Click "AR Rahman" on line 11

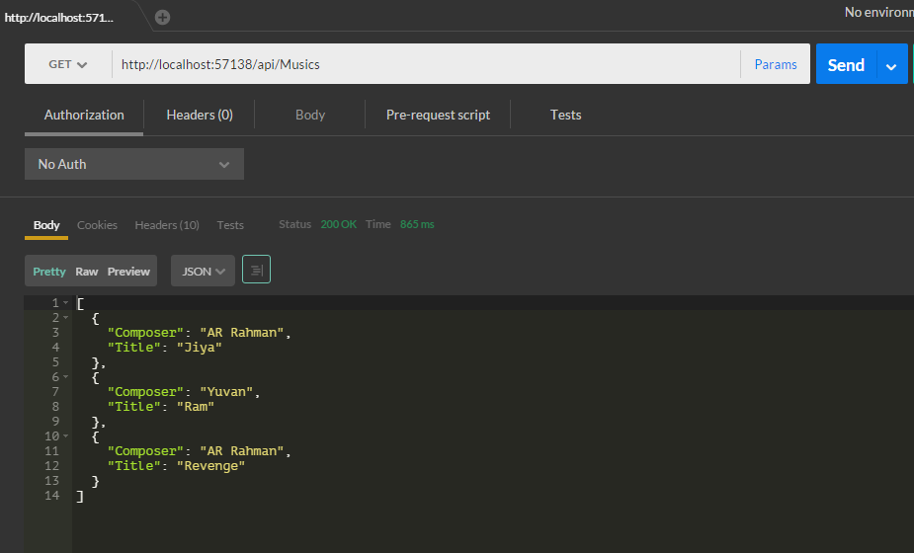(241, 451)
